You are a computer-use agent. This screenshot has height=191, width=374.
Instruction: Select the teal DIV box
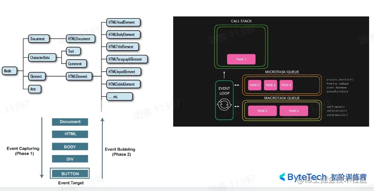point(70,159)
